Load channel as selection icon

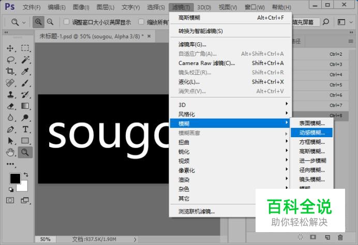(x=301, y=237)
